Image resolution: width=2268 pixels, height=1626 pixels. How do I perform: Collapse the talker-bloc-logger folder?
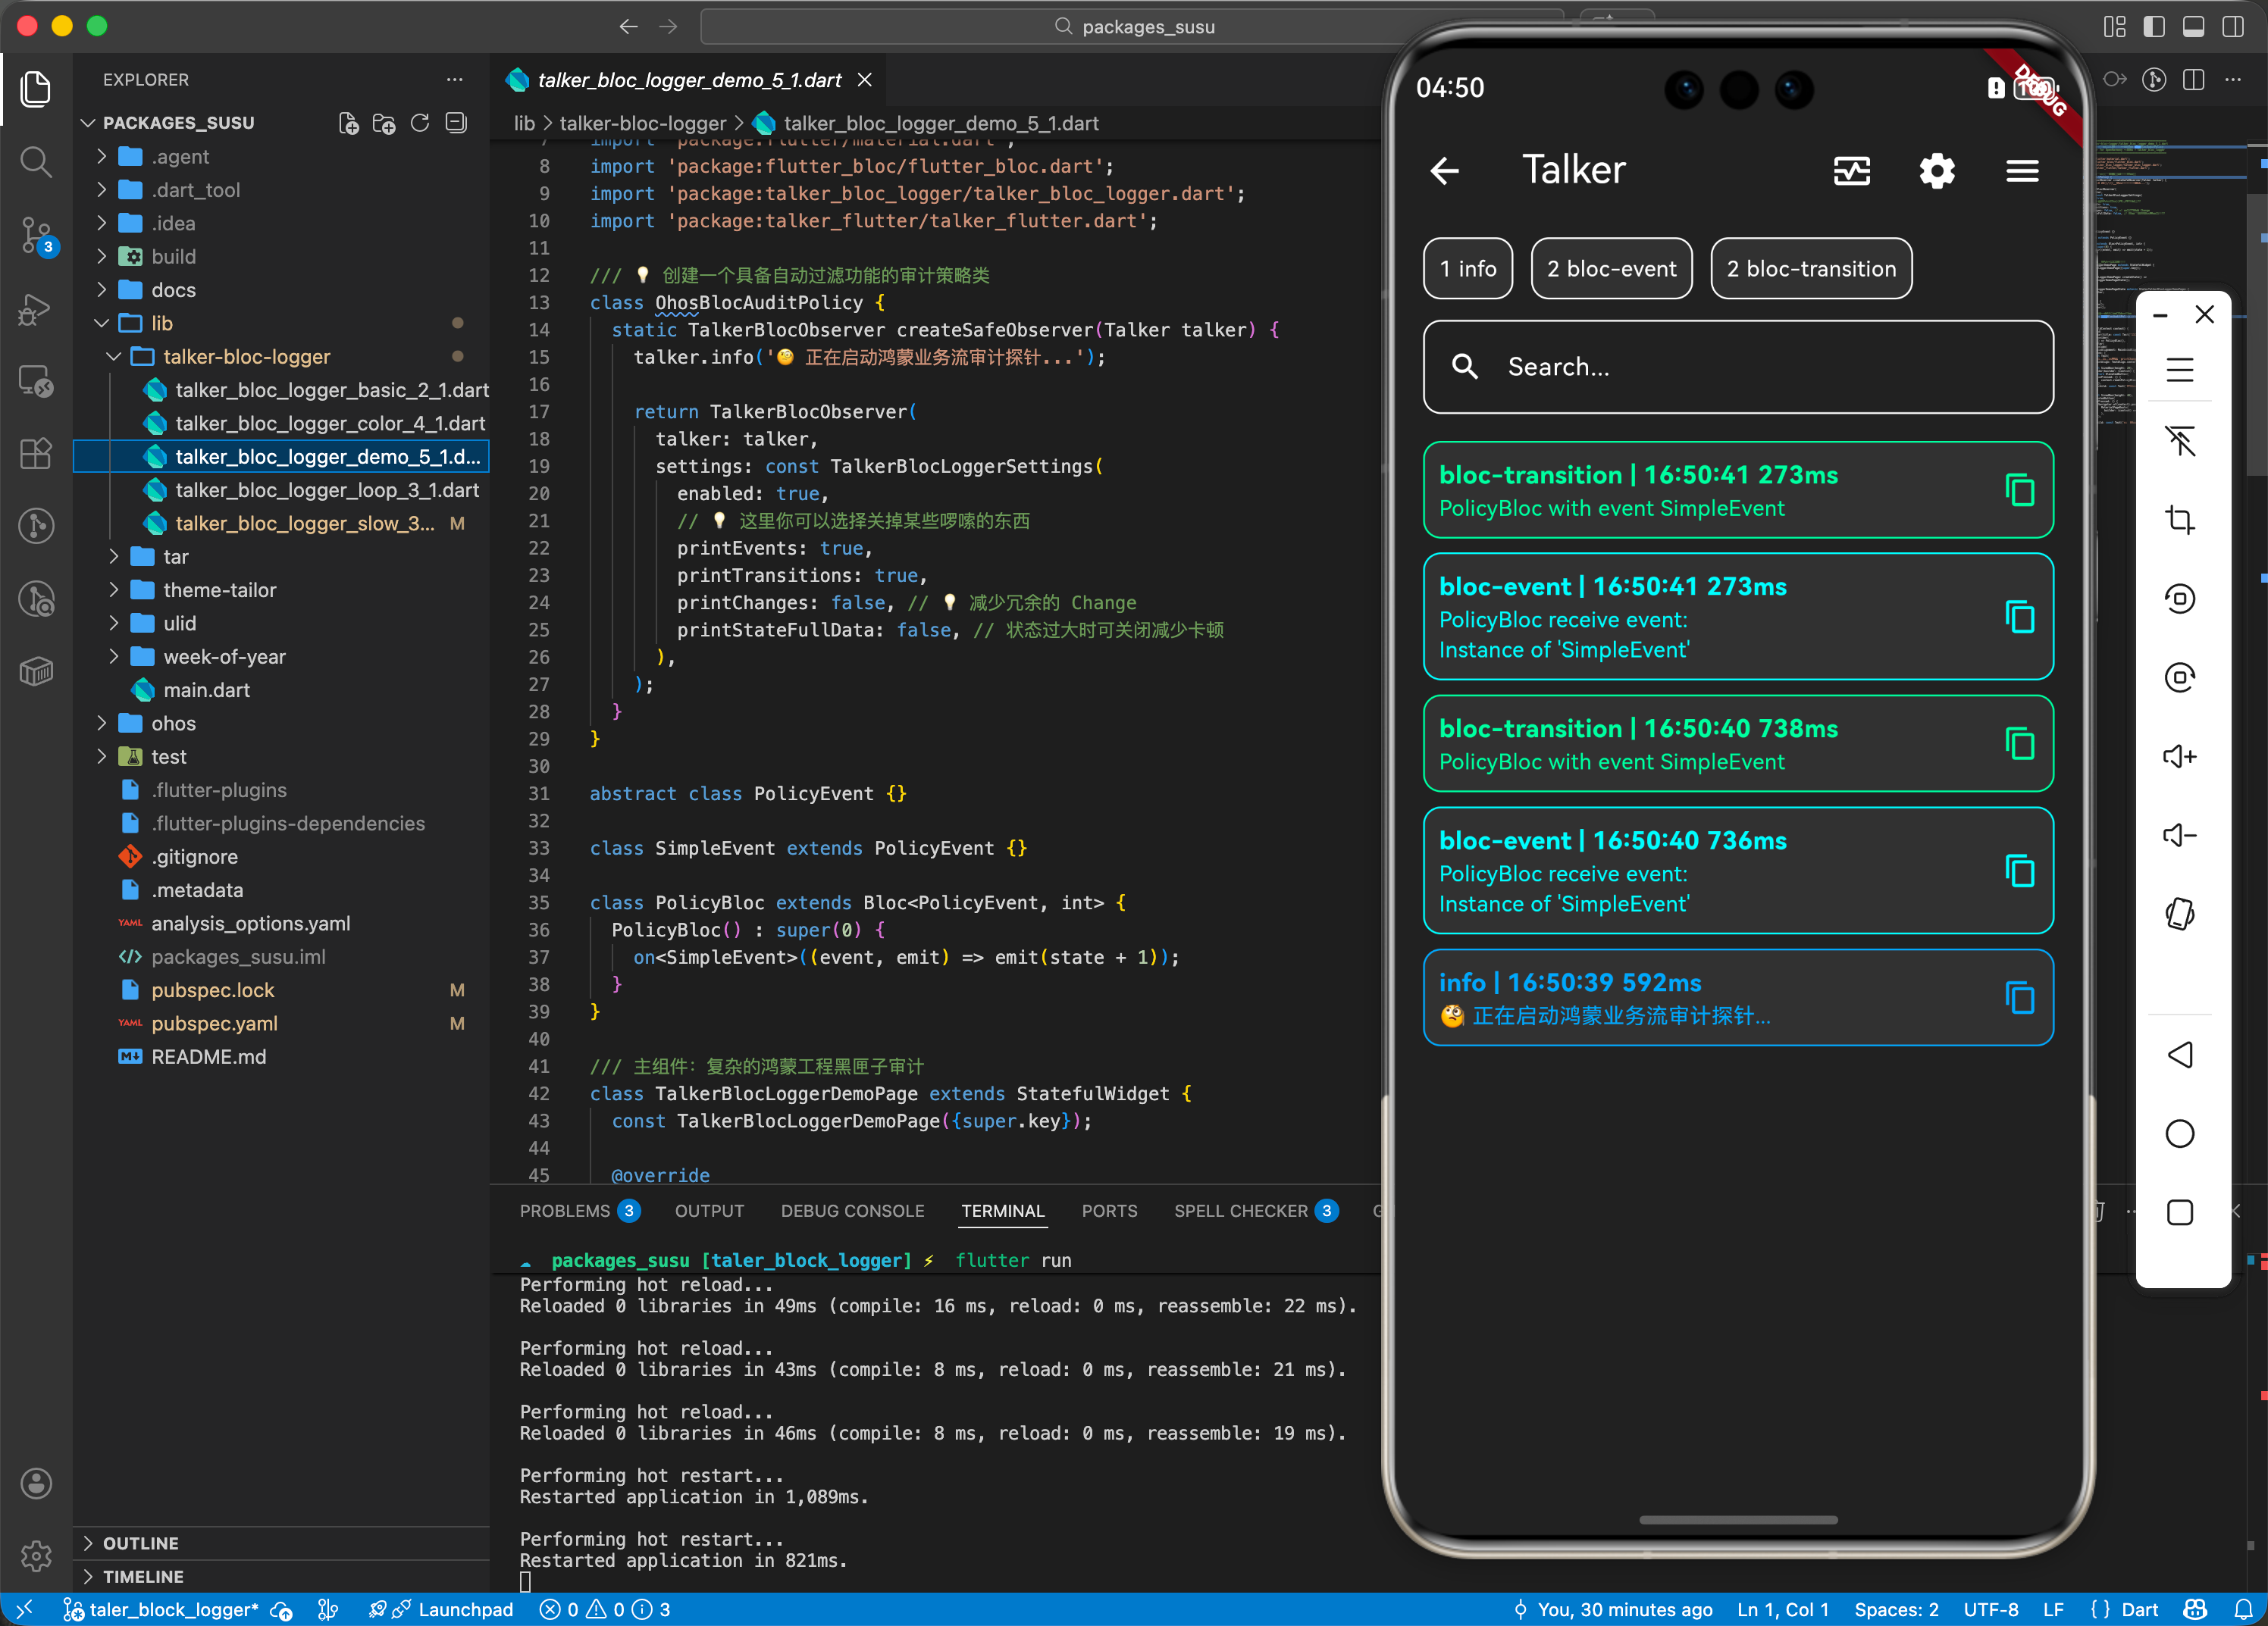tap(246, 357)
